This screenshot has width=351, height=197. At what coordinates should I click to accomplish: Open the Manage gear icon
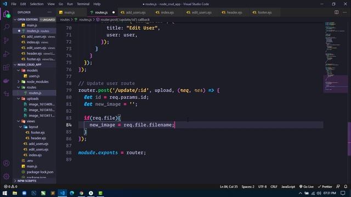[x=6, y=176]
